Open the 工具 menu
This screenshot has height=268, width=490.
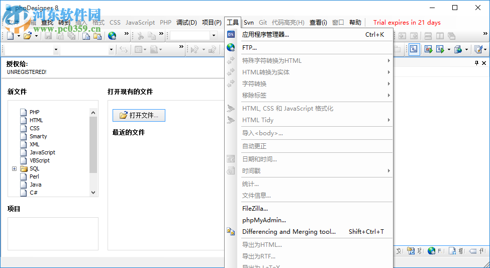(233, 23)
